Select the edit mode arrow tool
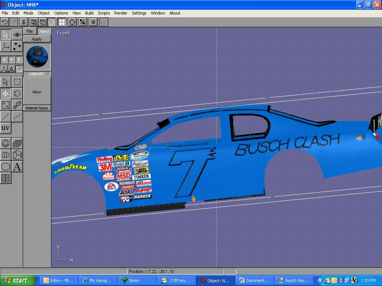The image size is (382, 286). coord(5,35)
